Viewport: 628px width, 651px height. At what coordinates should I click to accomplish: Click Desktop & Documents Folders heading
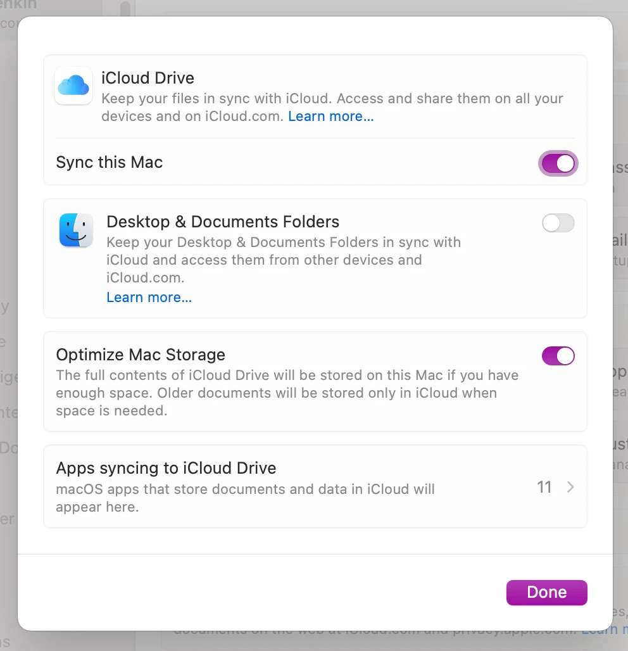tap(223, 222)
